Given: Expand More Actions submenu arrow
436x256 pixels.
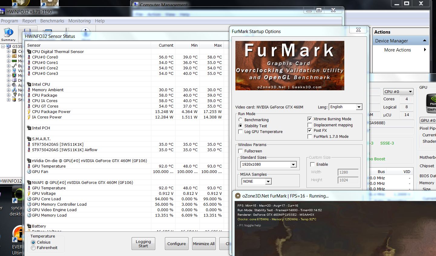Looking at the screenshot, I should point(425,50).
